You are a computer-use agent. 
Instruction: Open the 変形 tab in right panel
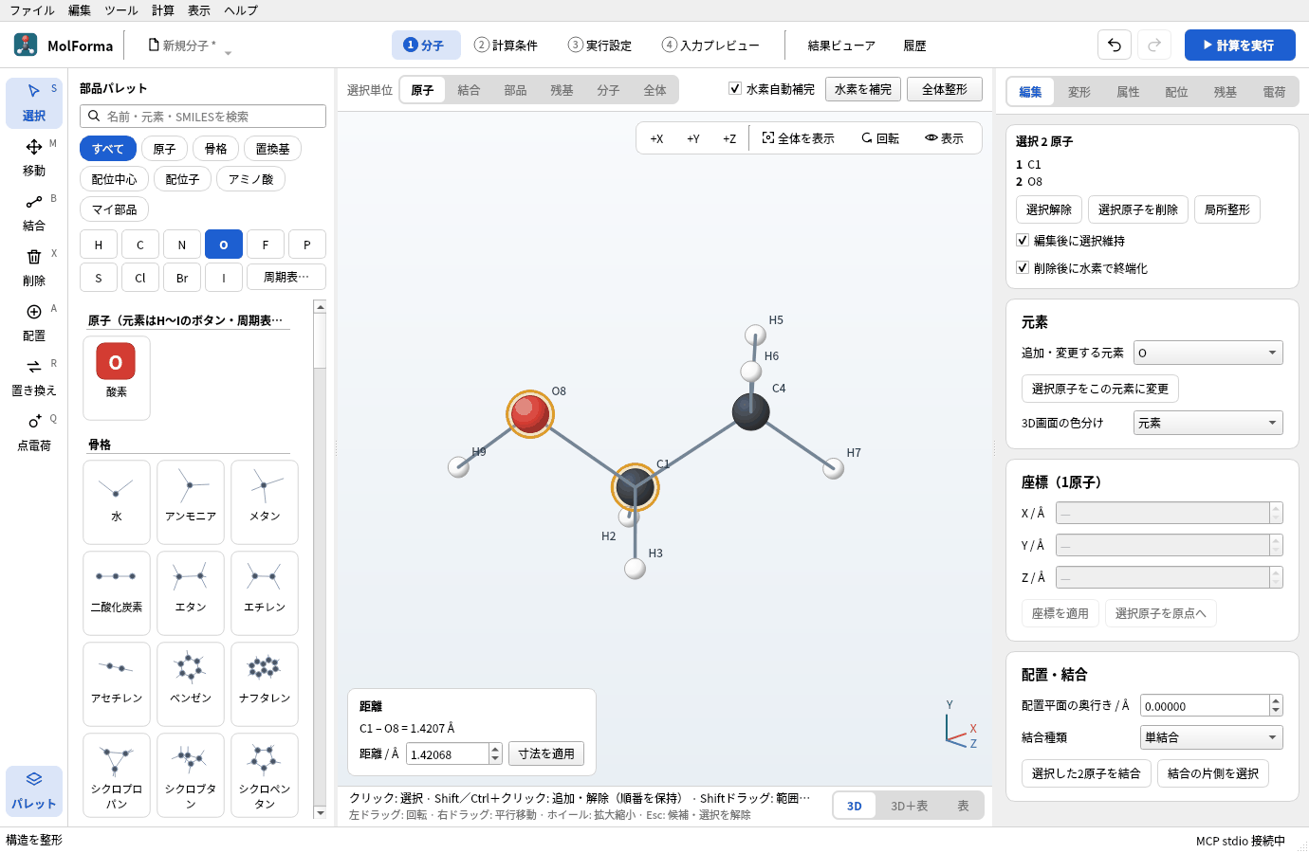[1079, 92]
